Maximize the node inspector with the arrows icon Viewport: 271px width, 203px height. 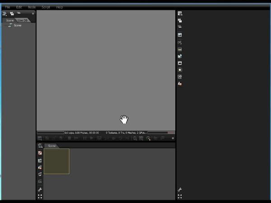coord(180,196)
